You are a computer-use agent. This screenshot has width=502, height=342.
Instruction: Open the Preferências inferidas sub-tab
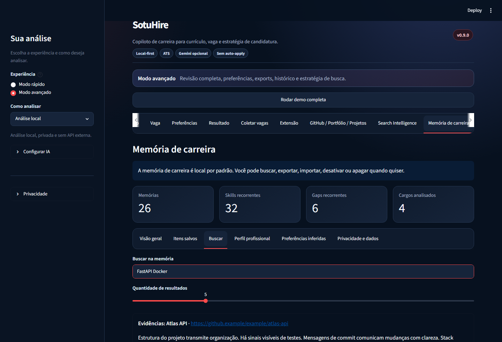pos(304,239)
